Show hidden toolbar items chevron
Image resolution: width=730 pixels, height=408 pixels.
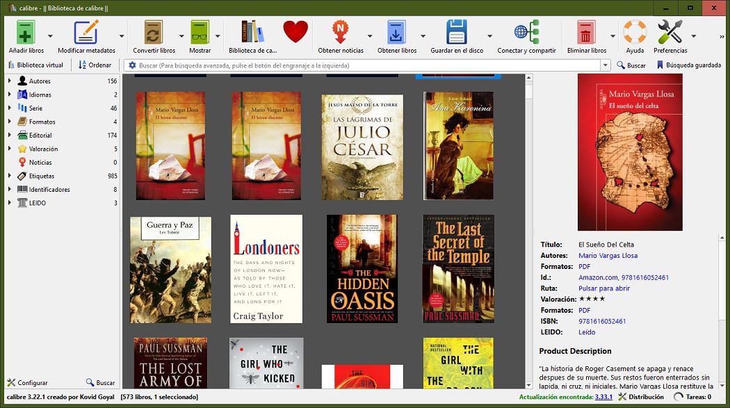722,37
